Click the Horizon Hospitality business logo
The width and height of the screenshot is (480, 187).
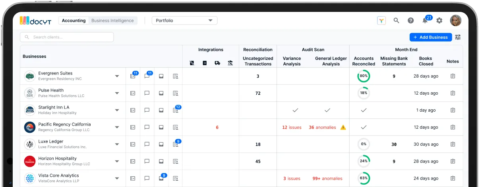(30, 161)
